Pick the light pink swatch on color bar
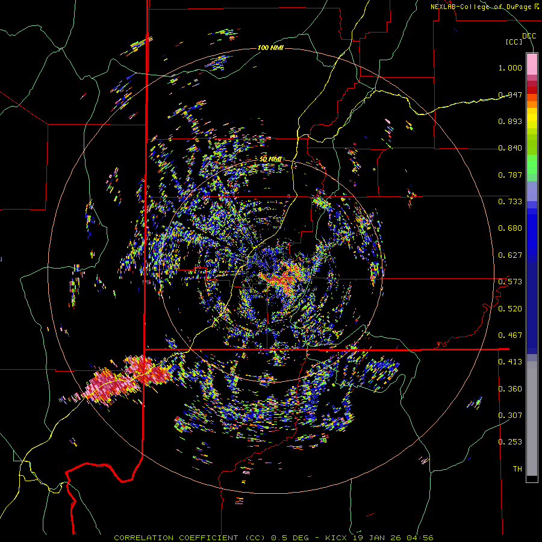 pos(532,64)
